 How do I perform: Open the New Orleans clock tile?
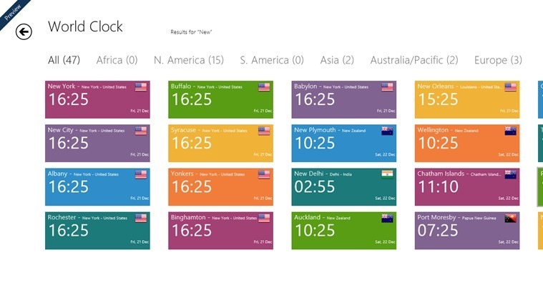coord(466,100)
